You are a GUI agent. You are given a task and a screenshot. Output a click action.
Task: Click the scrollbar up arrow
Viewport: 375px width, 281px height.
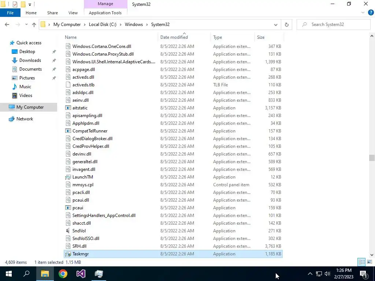tap(372, 36)
